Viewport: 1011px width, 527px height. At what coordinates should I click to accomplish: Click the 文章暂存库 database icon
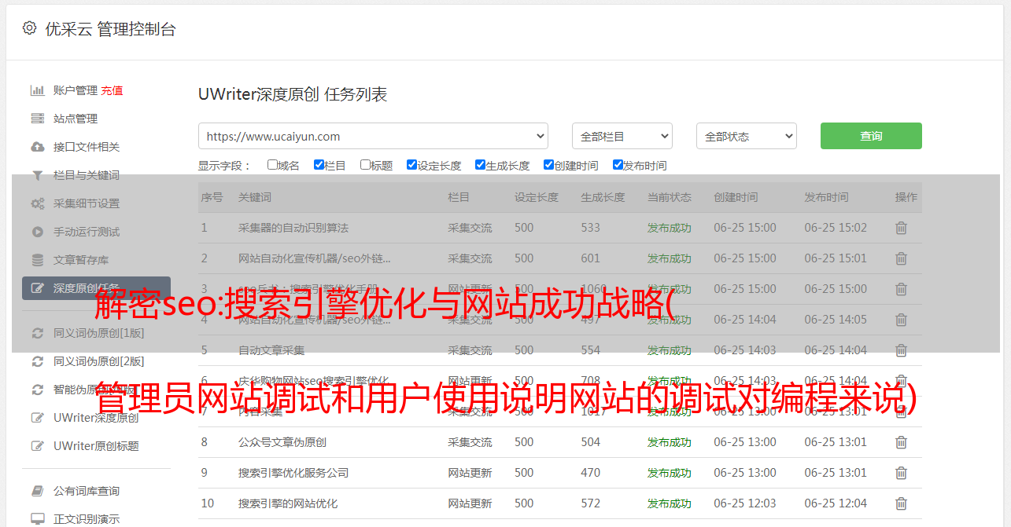coord(37,260)
